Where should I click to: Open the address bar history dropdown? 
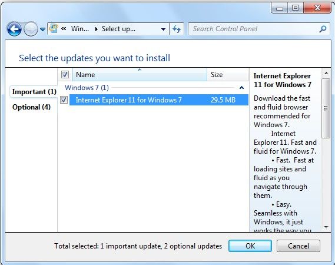[x=164, y=29]
